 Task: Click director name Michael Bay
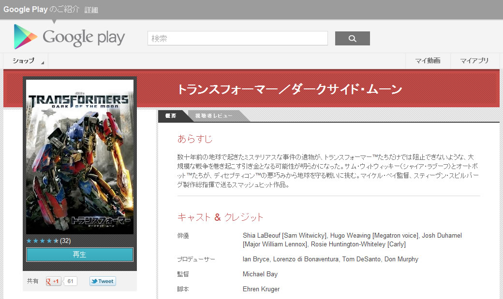coord(260,274)
